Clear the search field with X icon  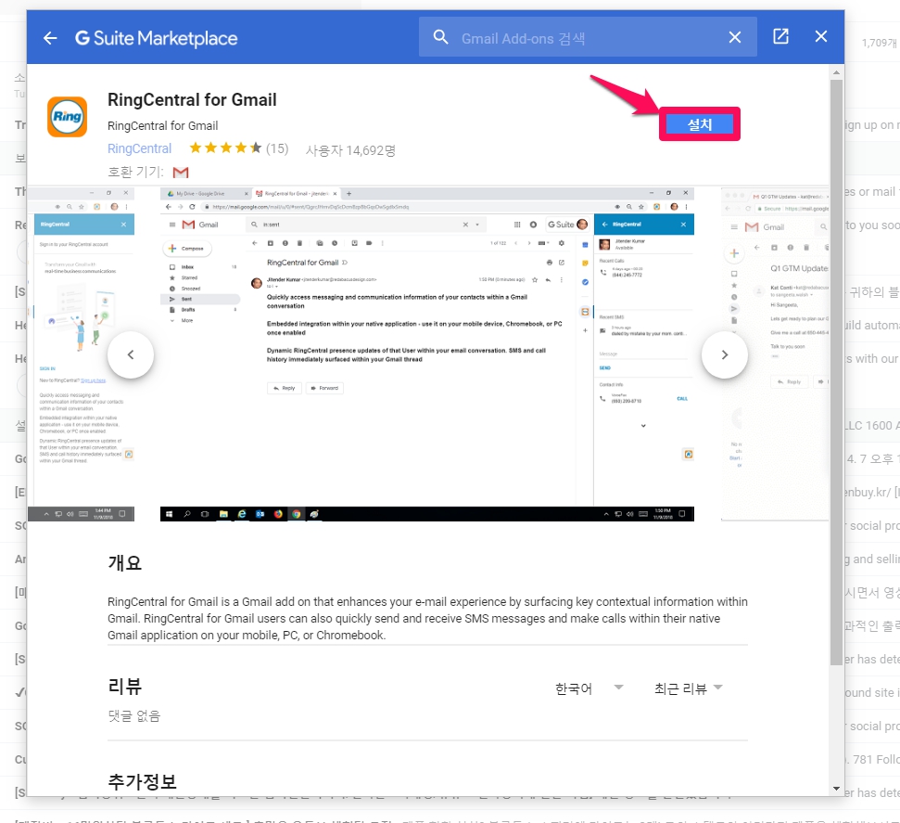click(734, 37)
